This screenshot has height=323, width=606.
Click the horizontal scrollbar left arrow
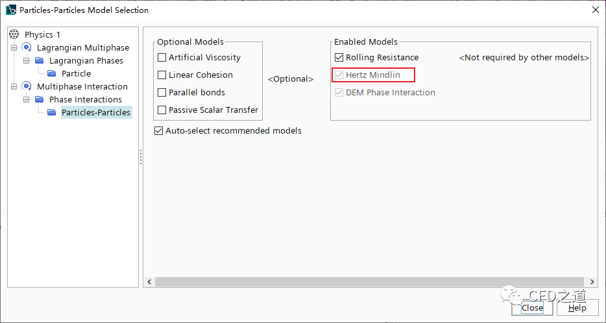pos(150,281)
